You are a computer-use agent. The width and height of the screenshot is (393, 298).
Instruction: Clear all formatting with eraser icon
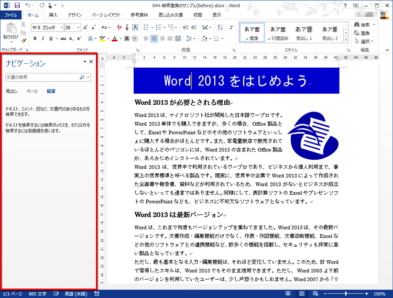coord(119,27)
